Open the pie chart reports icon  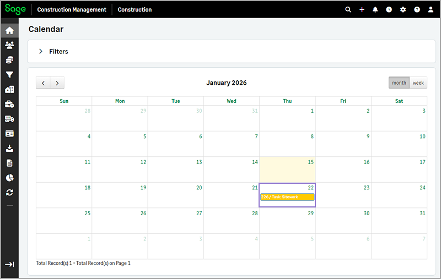[9, 178]
